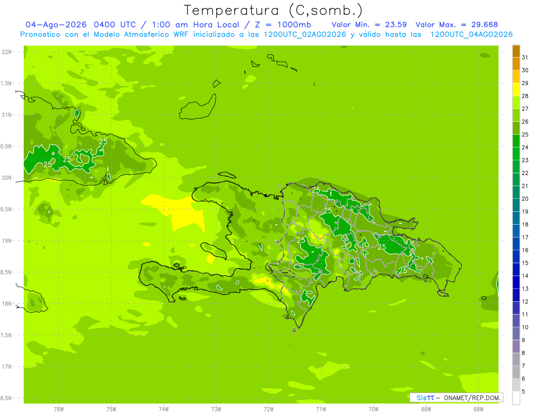Screen dimensions: 537x415
Task: Click the "31" label on the color scale
Action: [x=525, y=57]
